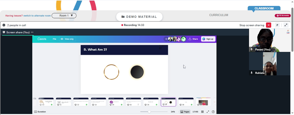Click the black circle image on slide
The image size is (294, 115).
(137, 72)
